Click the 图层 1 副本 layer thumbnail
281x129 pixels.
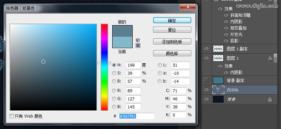pos(218,49)
